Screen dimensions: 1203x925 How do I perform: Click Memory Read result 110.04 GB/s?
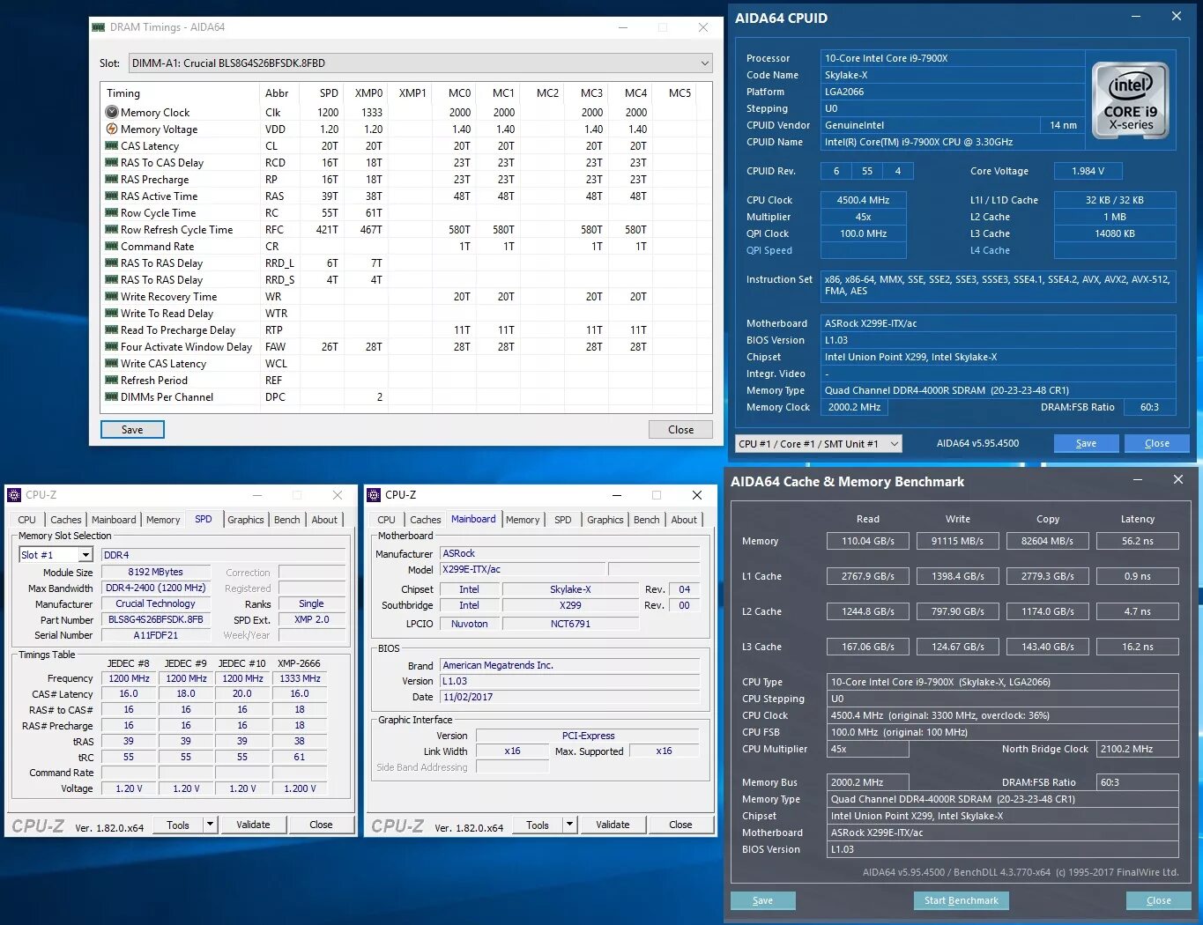868,542
